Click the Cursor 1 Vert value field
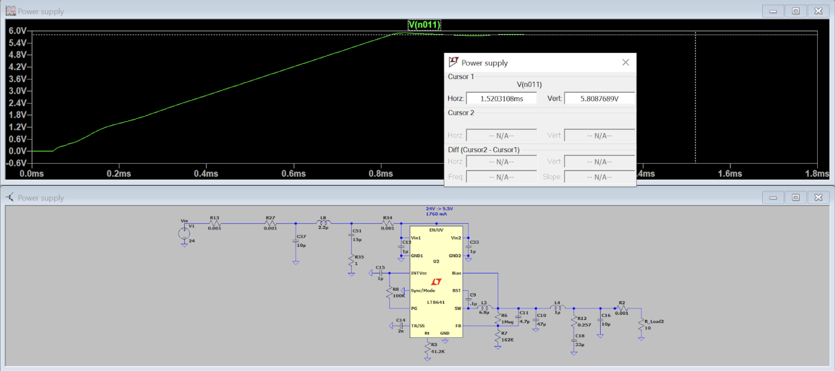The width and height of the screenshot is (835, 371). 599,98
